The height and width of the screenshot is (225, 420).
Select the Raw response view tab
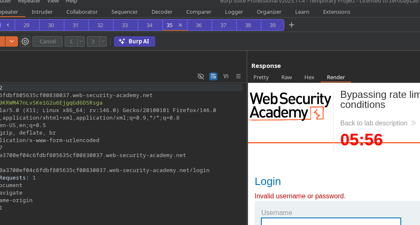click(x=286, y=77)
